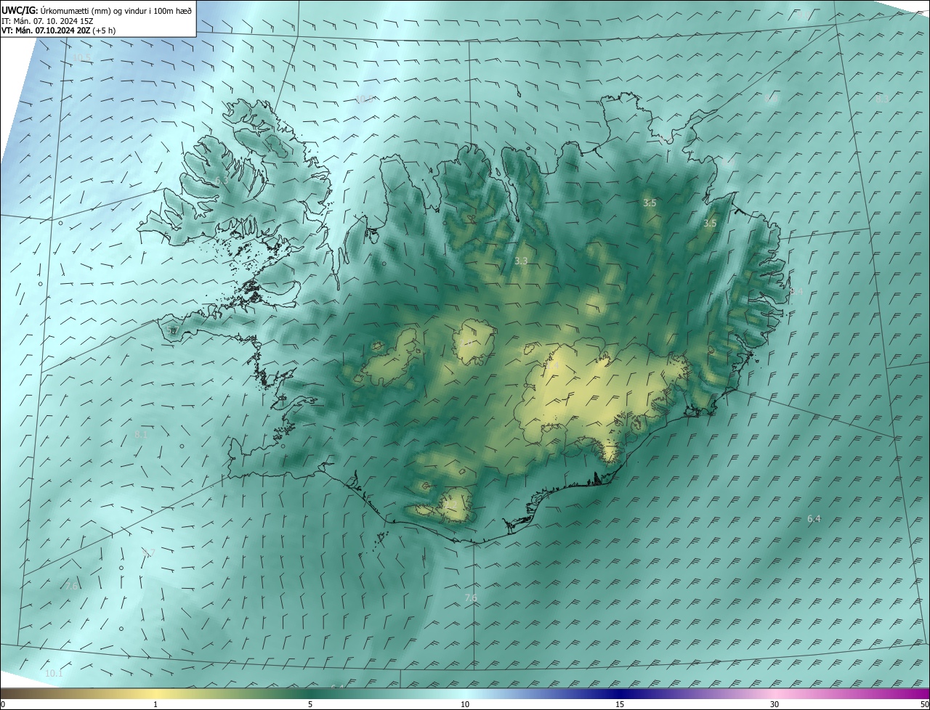Click the '1' tick on the color scale
The width and height of the screenshot is (930, 710).
click(x=155, y=704)
